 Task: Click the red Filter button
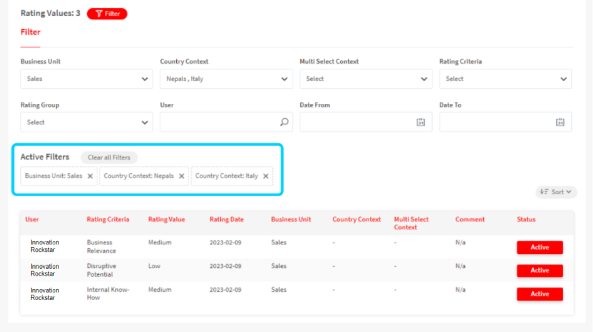coord(107,14)
